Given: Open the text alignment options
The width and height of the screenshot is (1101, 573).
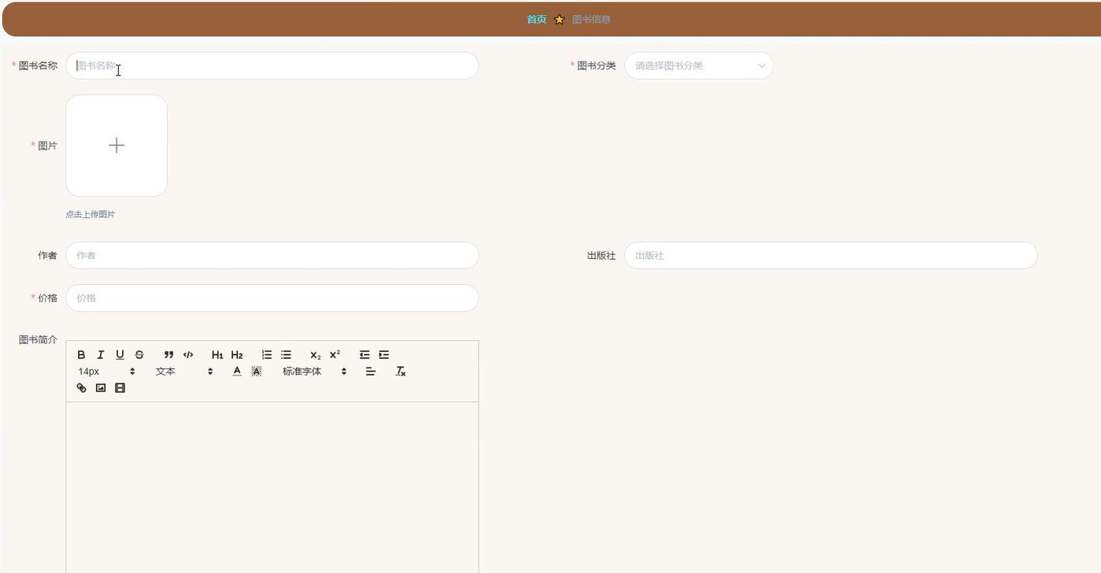Looking at the screenshot, I should pos(371,372).
